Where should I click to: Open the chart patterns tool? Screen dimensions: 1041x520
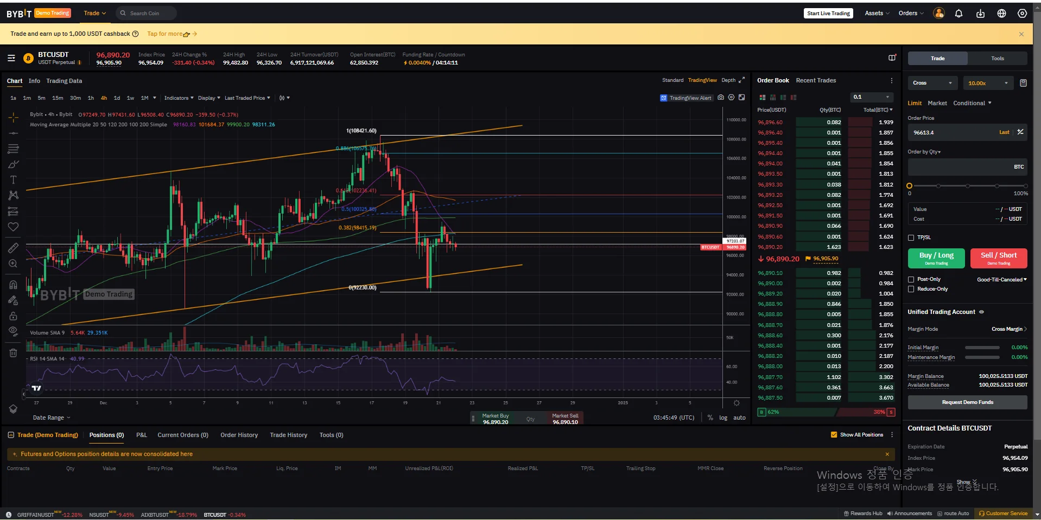click(x=14, y=195)
